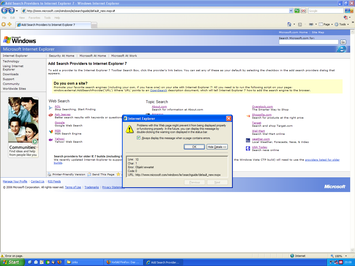Image resolution: width=355 pixels, height=266 pixels.
Task: Open the recent pages dropdown next to Forward
Action: 17,11
